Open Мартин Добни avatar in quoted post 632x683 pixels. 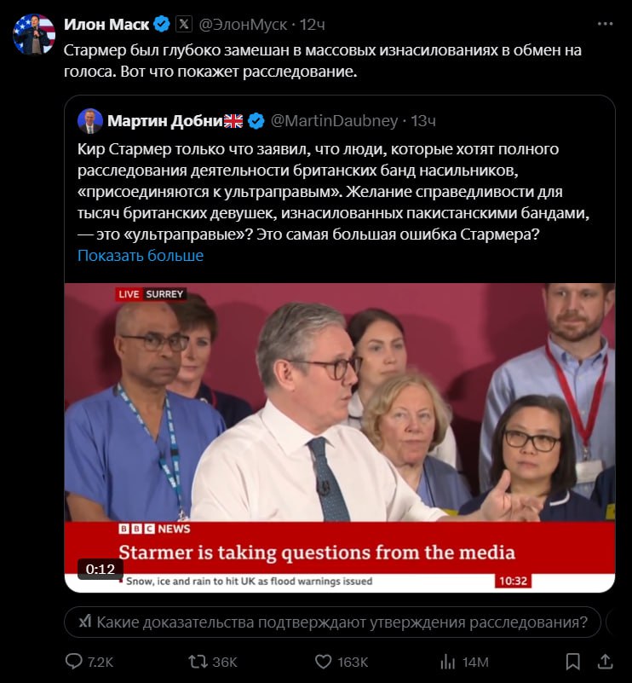(90, 121)
